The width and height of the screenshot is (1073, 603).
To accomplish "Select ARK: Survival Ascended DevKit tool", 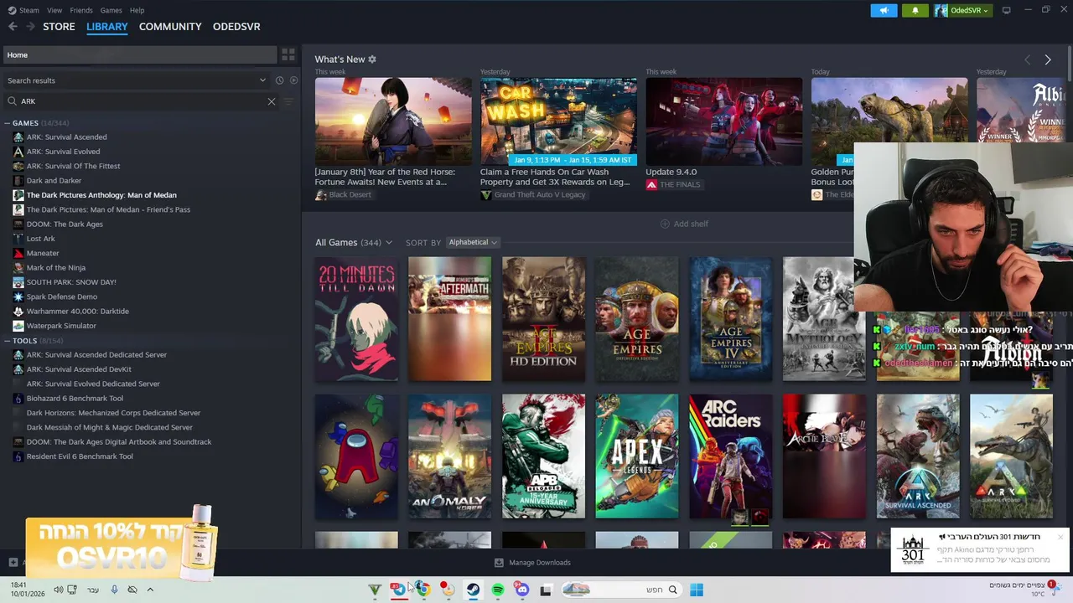I will (79, 369).
